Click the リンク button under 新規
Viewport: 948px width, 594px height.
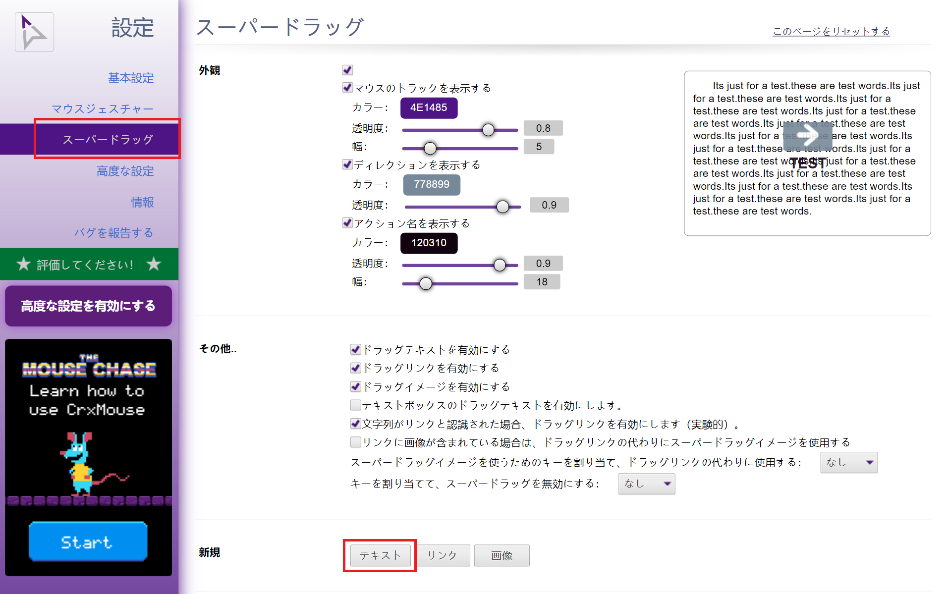tap(443, 555)
